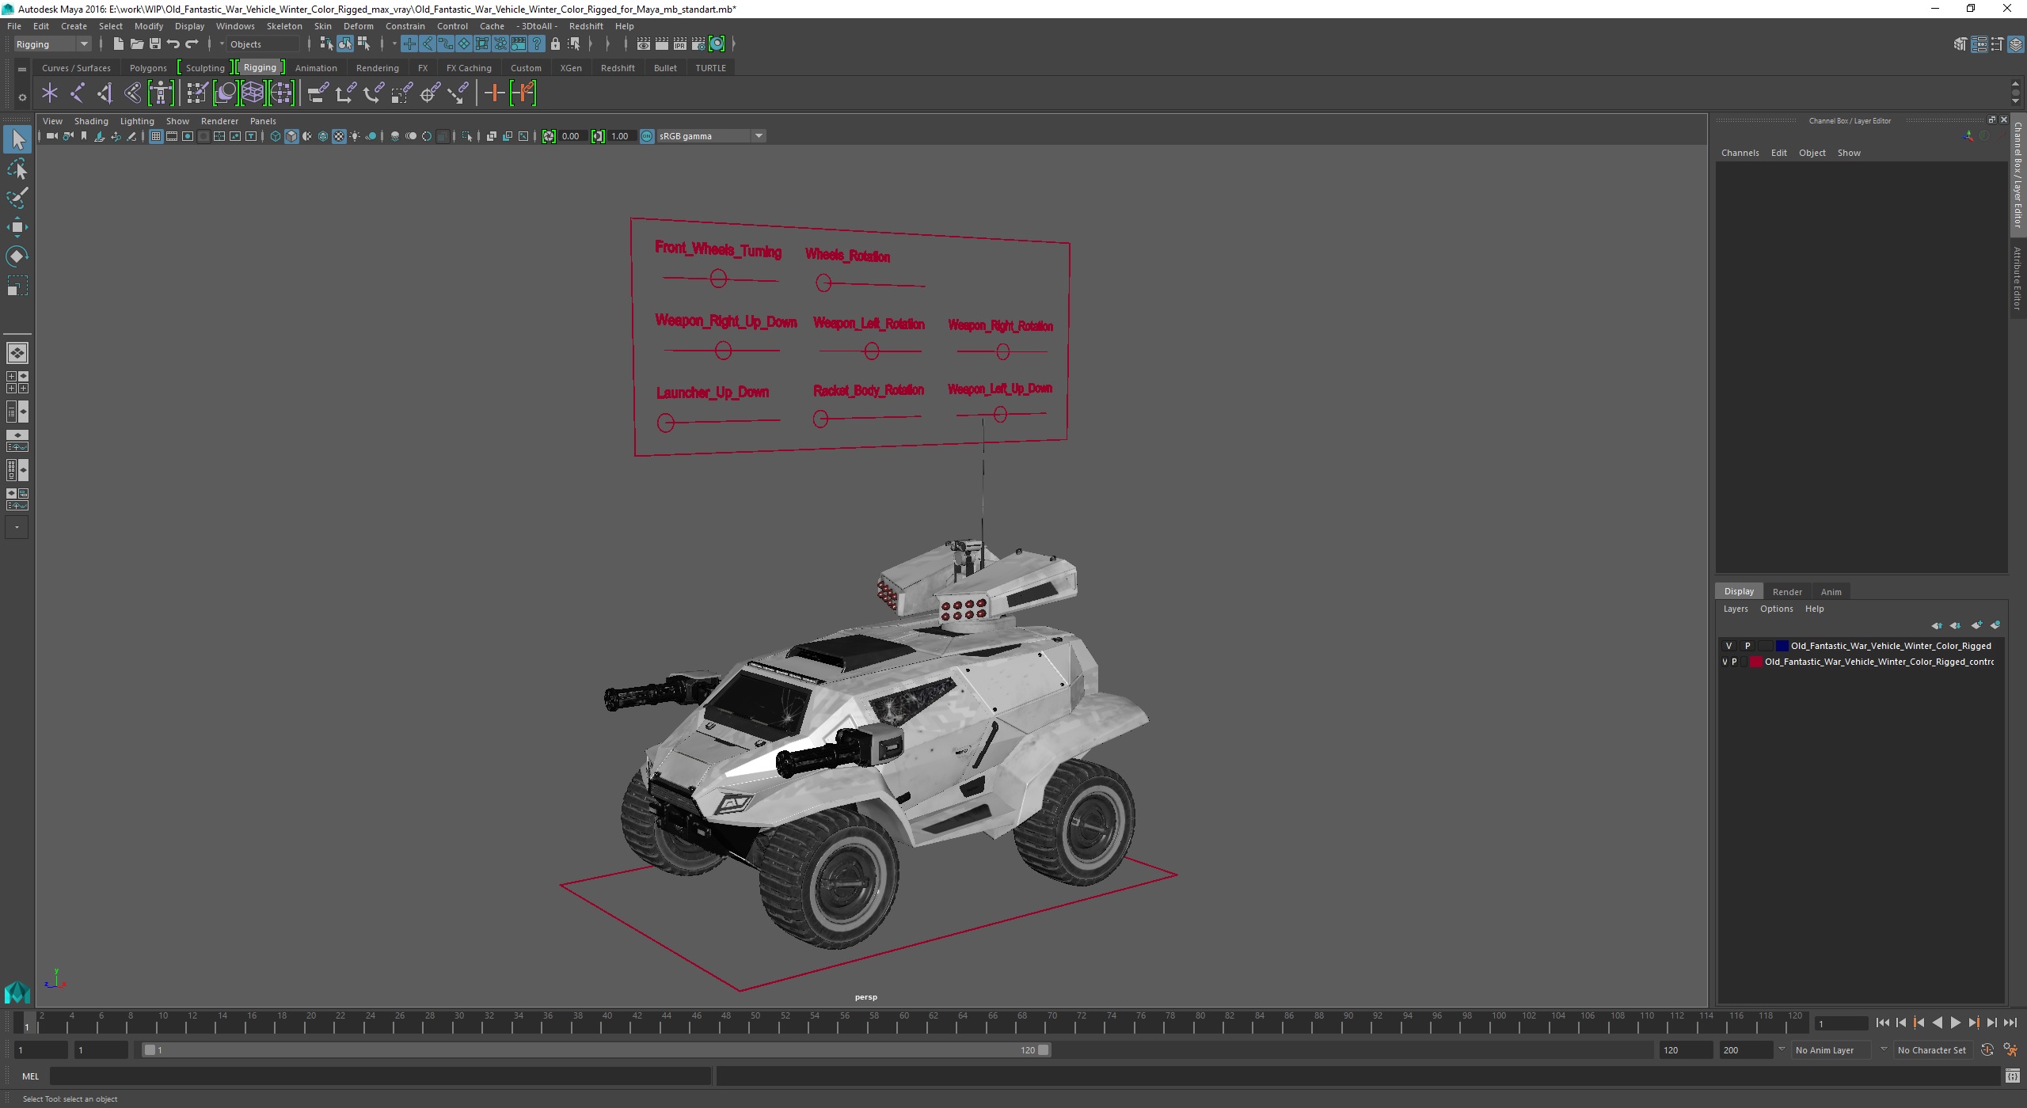
Task: Click create new layer icon in Layer Editor
Action: point(1976,625)
